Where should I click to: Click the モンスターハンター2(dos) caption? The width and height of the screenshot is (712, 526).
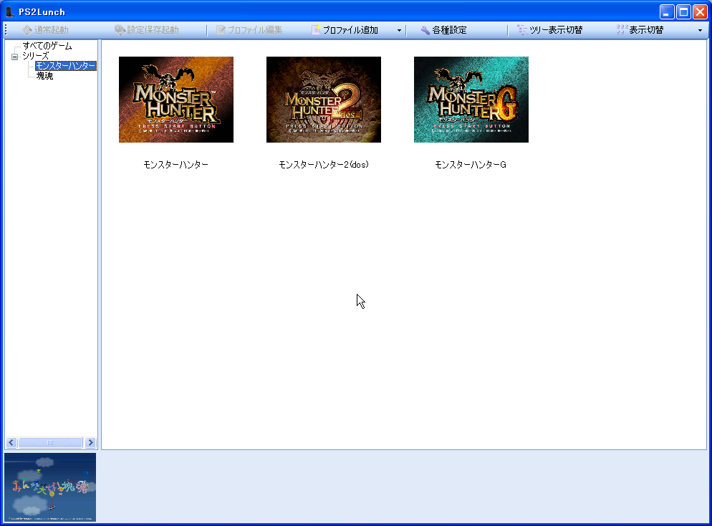324,164
